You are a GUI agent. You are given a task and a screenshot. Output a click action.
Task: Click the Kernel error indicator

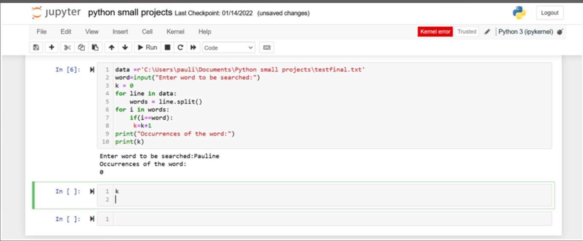[x=435, y=32]
